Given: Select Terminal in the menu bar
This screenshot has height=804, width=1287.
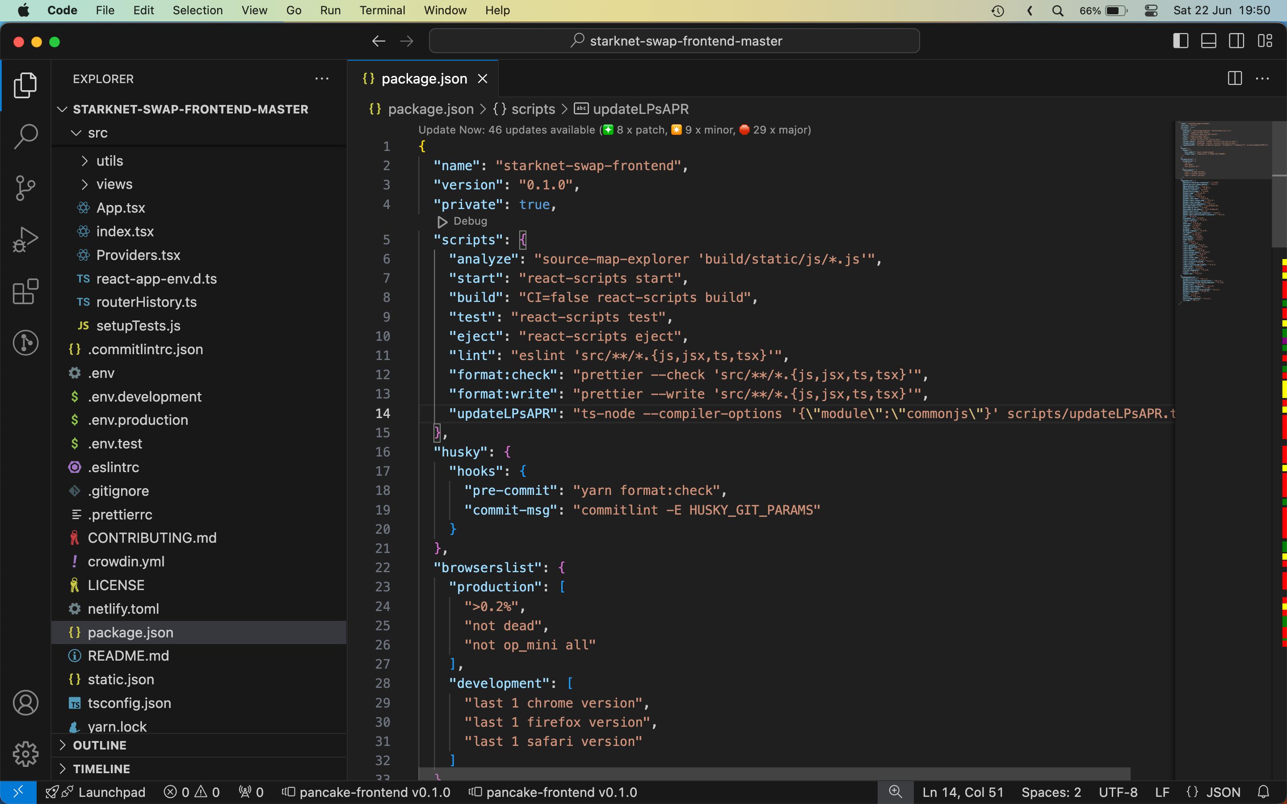Looking at the screenshot, I should pos(381,10).
